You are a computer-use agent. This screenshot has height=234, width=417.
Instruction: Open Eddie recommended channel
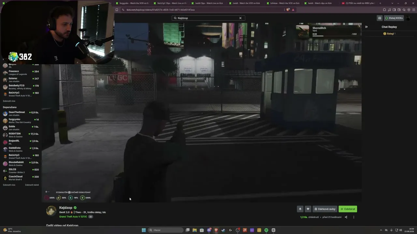point(21,128)
